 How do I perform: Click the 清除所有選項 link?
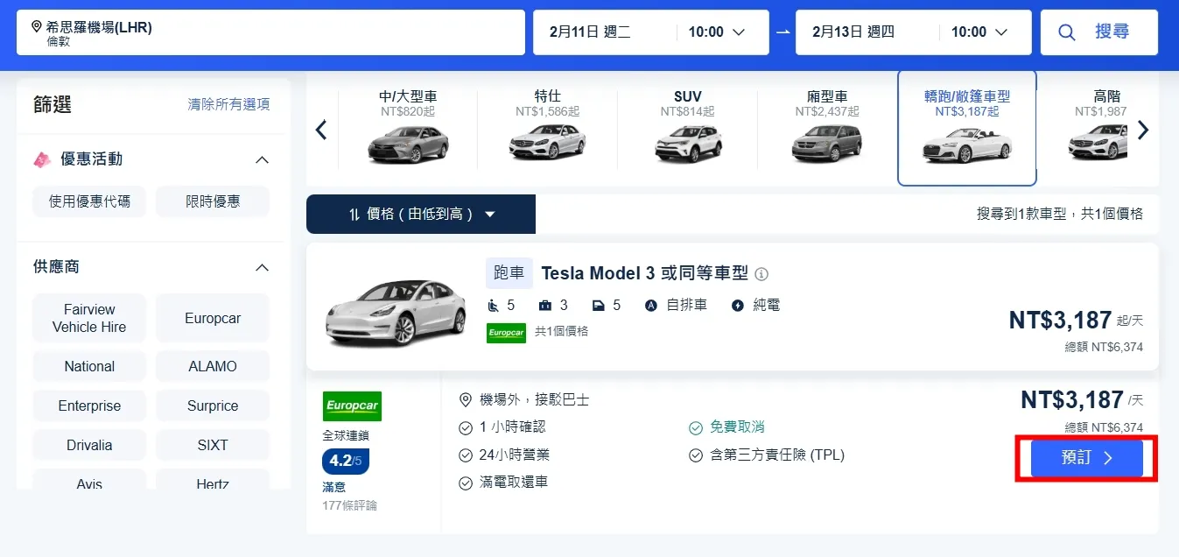coord(228,104)
